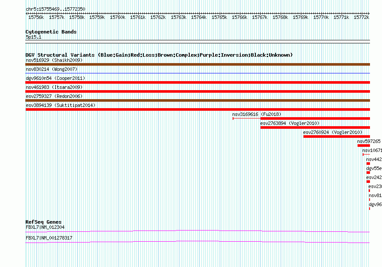Click the 15763k ruler tick label
The width and height of the screenshot is (382, 267).
tap(178, 17)
